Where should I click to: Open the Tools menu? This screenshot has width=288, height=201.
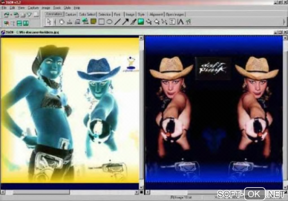point(57,8)
